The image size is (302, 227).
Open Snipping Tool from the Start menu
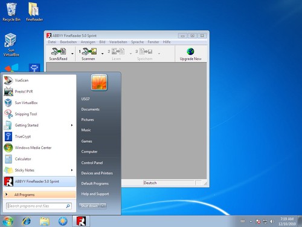(39, 114)
